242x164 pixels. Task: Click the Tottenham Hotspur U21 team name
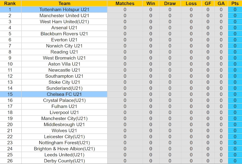[64, 9]
